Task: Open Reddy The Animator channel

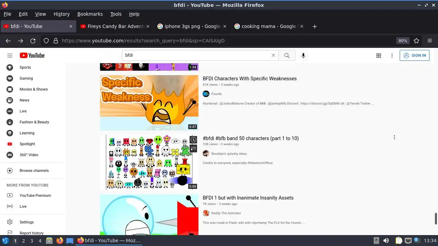Action: [x=226, y=213]
